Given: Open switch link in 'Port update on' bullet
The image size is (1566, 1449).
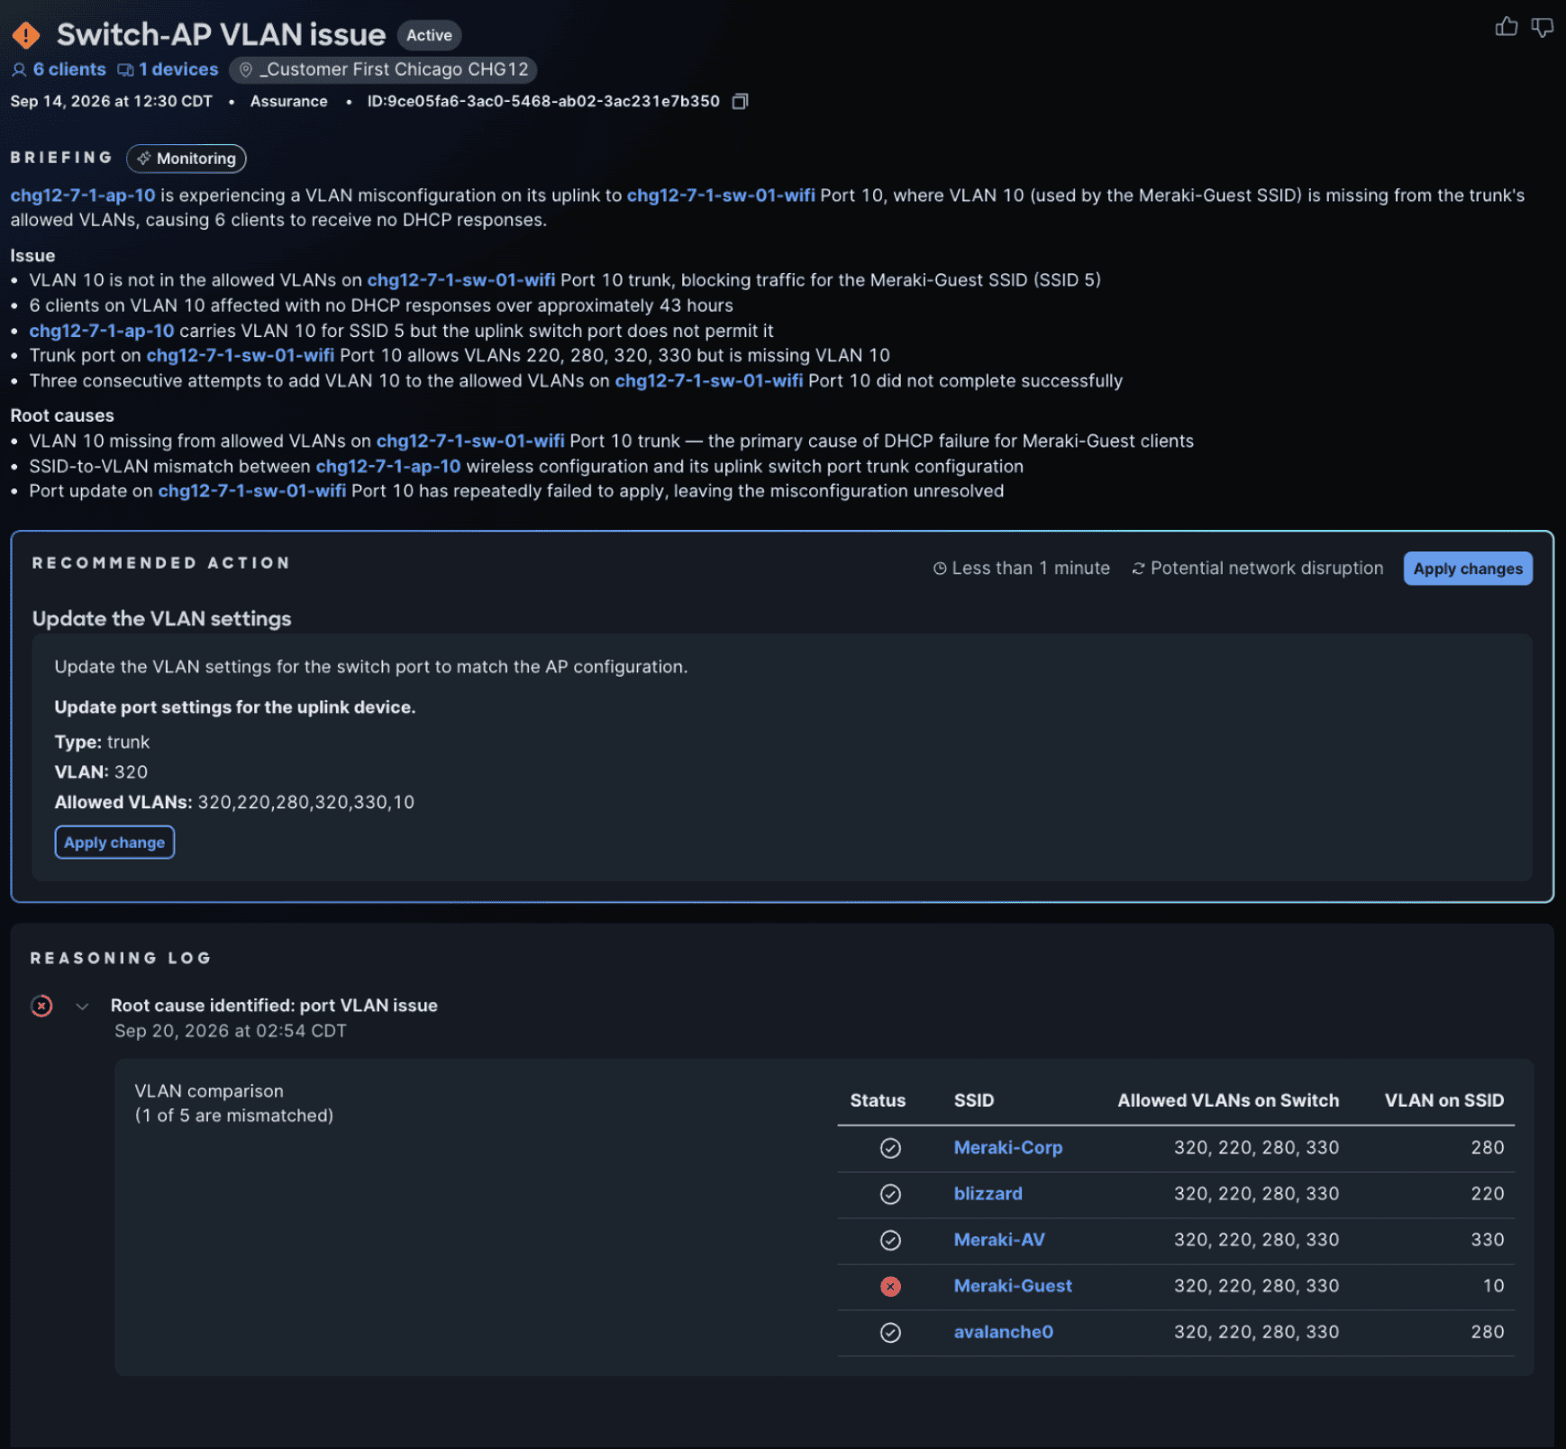Looking at the screenshot, I should point(252,491).
